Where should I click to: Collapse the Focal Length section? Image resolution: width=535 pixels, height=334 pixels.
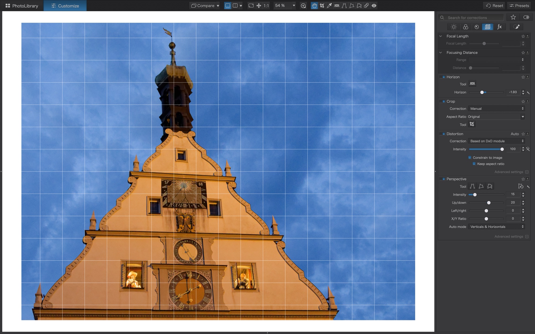(441, 36)
